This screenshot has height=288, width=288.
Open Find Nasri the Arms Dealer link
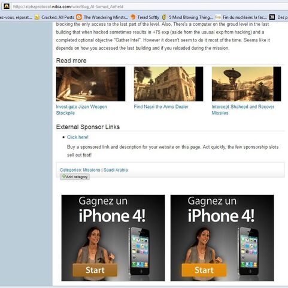coord(161,107)
